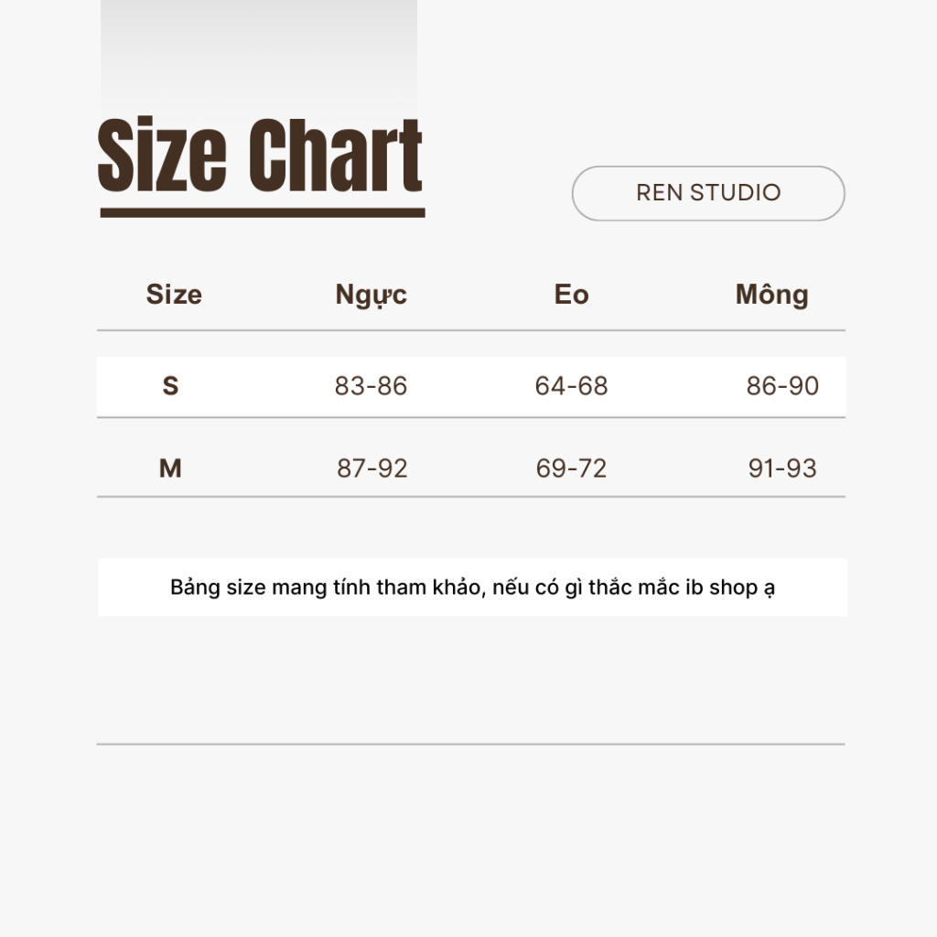Image resolution: width=937 pixels, height=937 pixels.
Task: Click the 69-72 waist measurement cell
Action: [571, 468]
